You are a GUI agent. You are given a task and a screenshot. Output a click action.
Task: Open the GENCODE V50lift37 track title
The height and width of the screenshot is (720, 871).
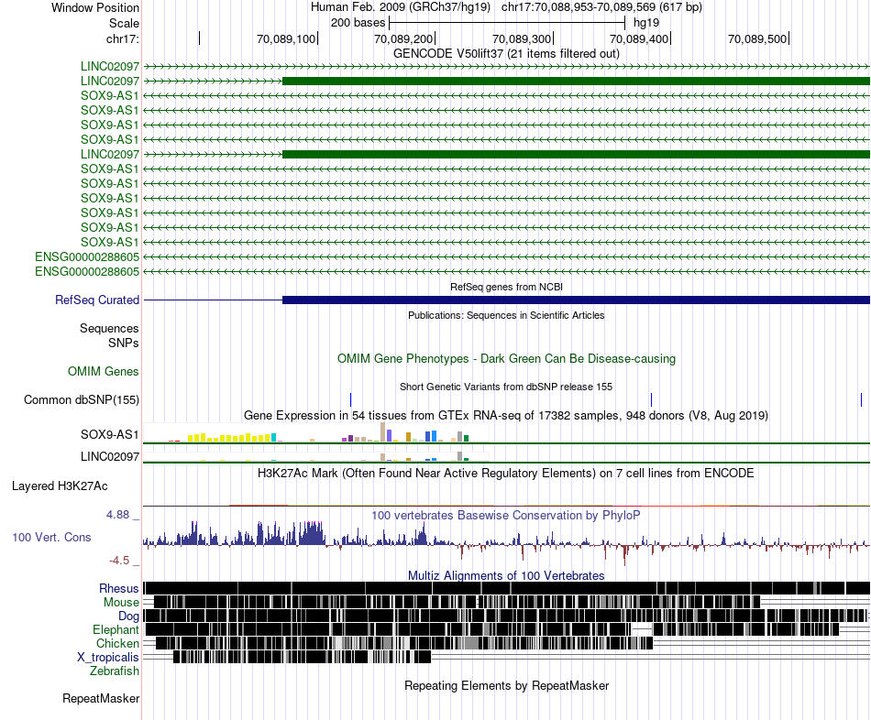(x=506, y=54)
